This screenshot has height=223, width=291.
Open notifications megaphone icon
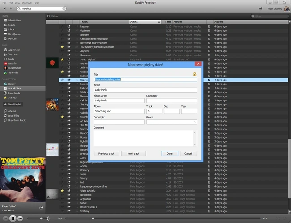point(261,8)
